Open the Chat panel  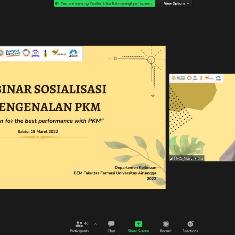tap(111, 224)
